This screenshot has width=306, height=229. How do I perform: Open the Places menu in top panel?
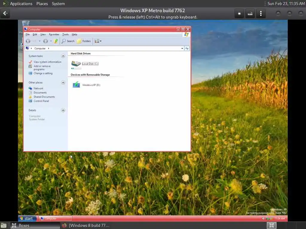point(42,4)
